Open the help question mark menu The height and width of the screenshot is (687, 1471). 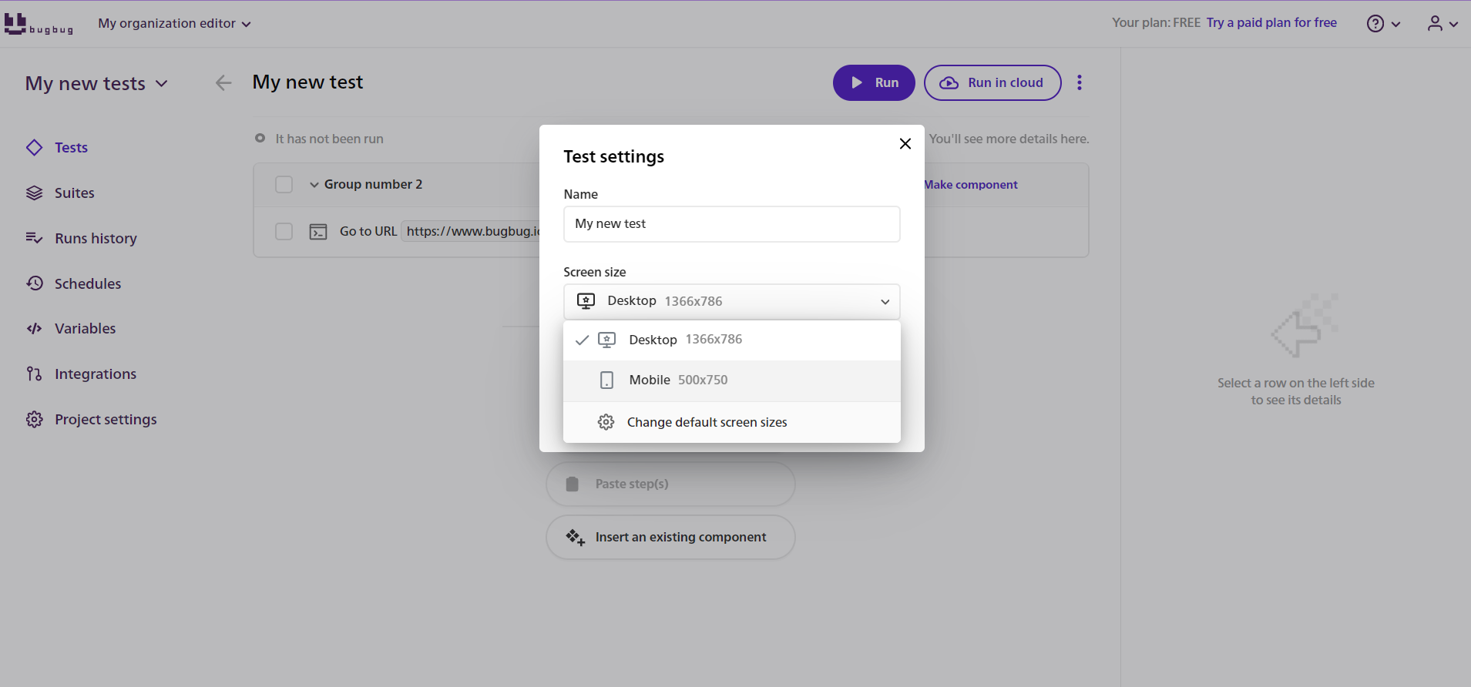[1384, 24]
